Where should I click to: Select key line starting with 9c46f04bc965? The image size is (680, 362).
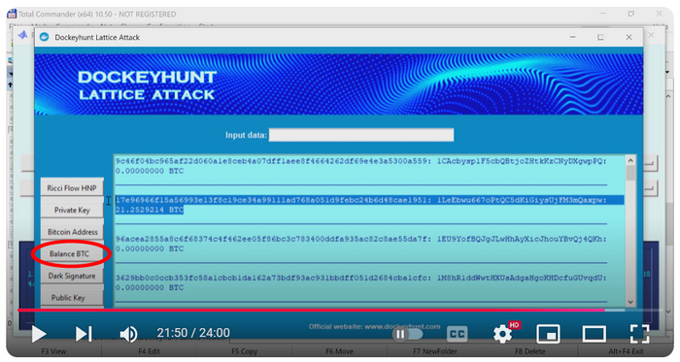coord(360,161)
